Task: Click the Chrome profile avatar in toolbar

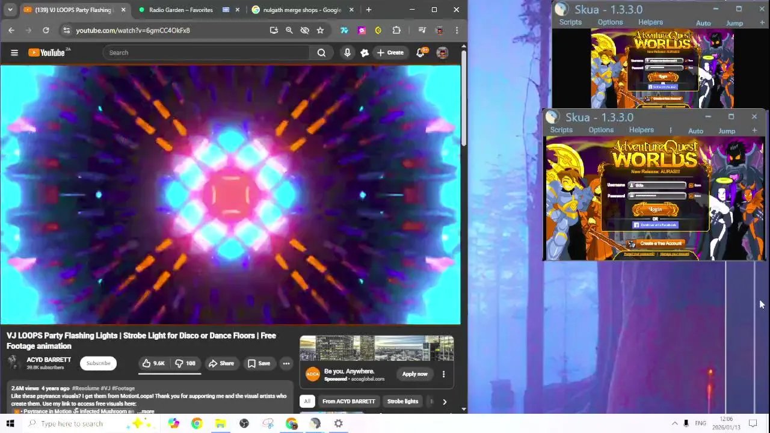Action: [439, 30]
